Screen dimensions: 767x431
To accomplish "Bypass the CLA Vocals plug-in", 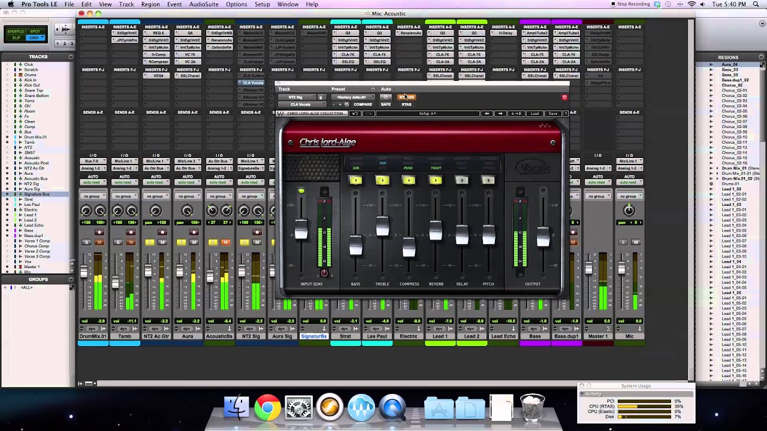I will pyautogui.click(x=406, y=97).
